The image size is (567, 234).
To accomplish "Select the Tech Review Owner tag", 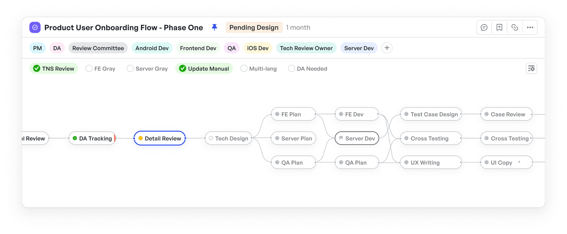I will pos(306,48).
